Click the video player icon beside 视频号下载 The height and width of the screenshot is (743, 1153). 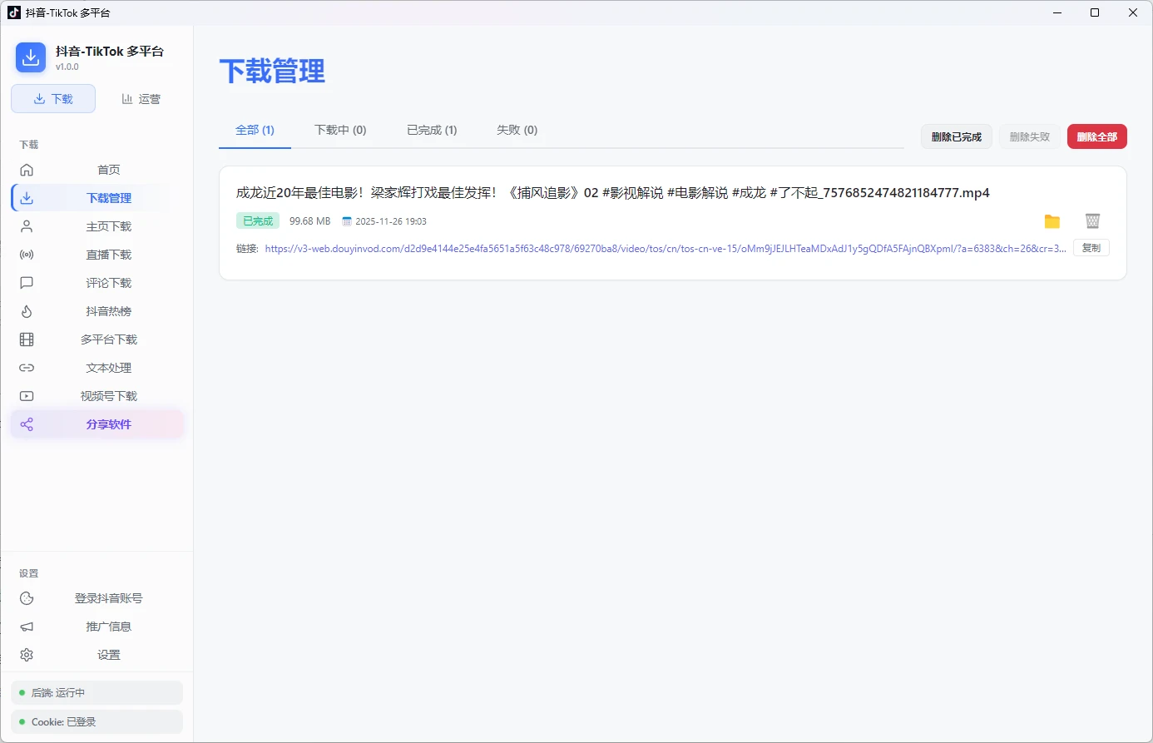coord(27,396)
